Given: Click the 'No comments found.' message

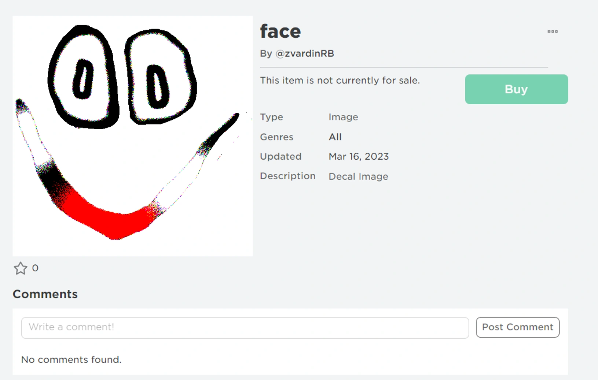Looking at the screenshot, I should pos(71,359).
